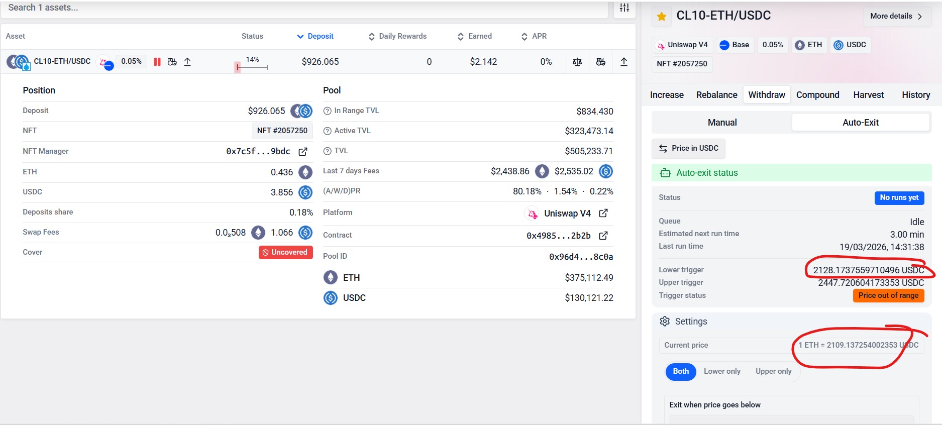Switch to the Rebalance tab
Screen dimensions: 942x425
(716, 95)
